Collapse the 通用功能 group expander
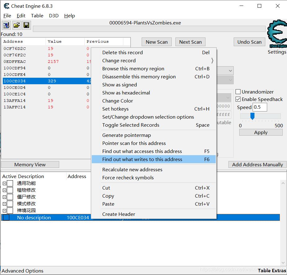The height and width of the screenshot is (275, 287). pyautogui.click(x=5, y=183)
